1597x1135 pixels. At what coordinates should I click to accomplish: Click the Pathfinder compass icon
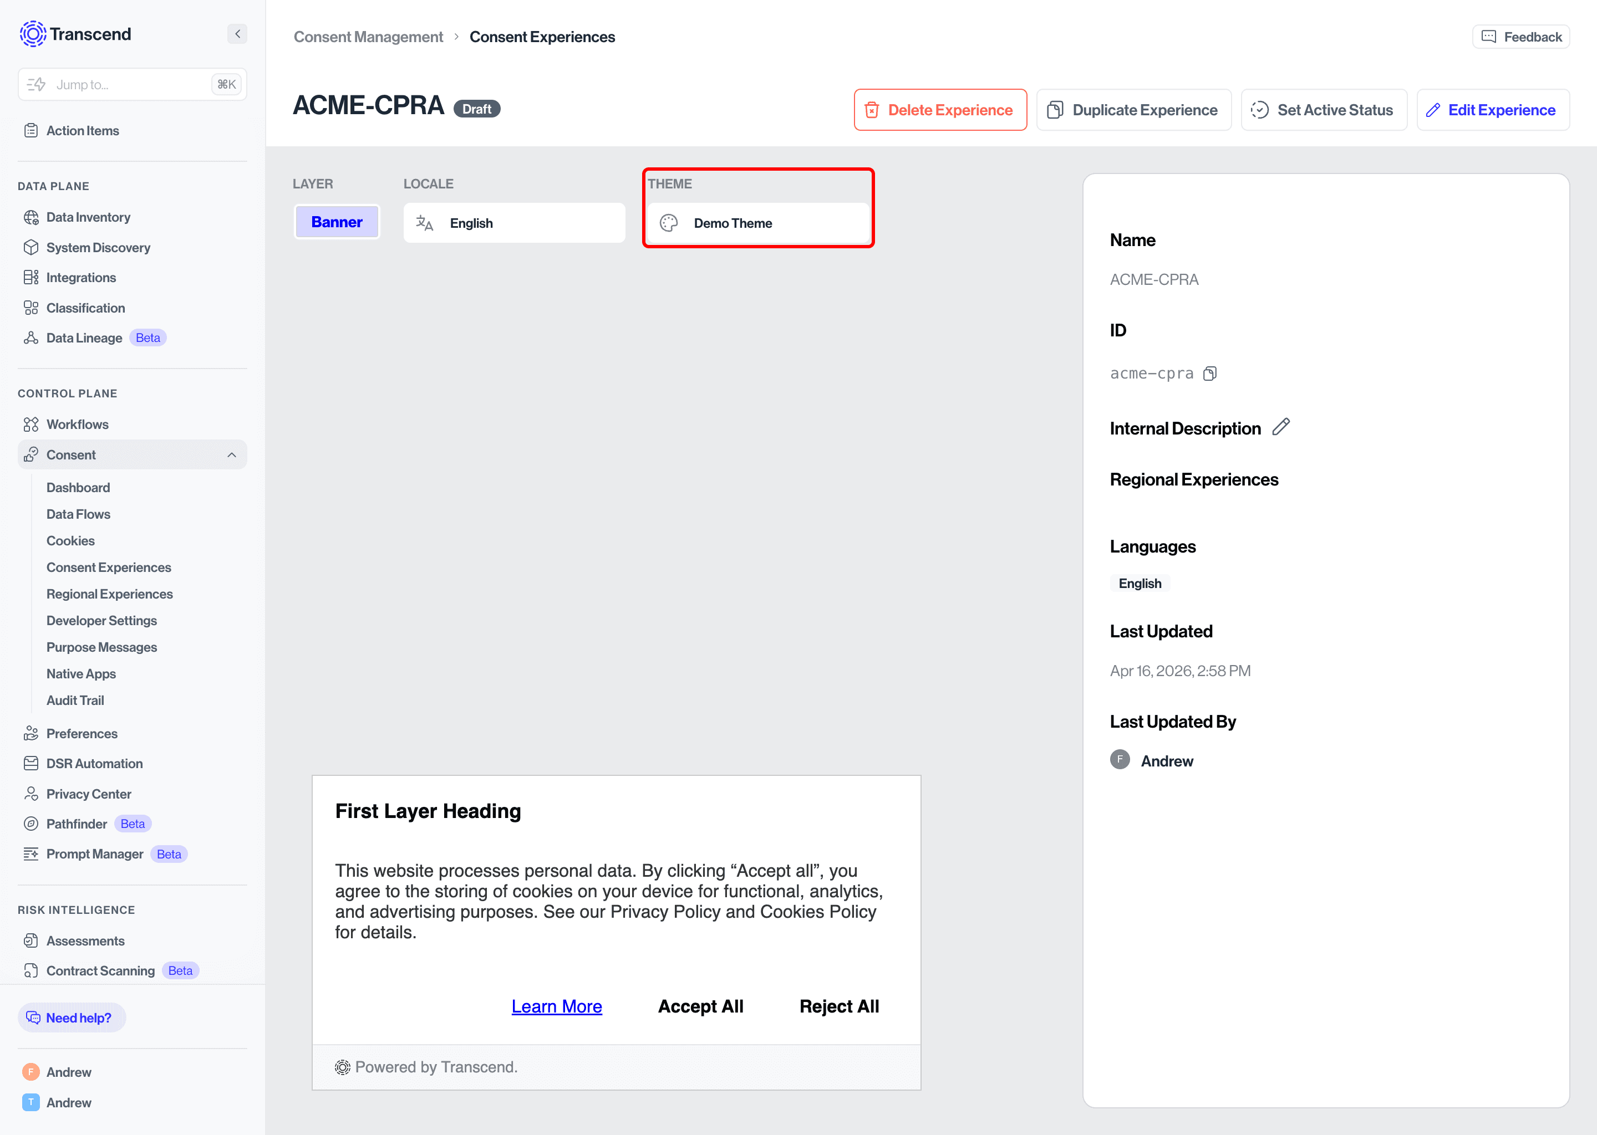coord(30,824)
